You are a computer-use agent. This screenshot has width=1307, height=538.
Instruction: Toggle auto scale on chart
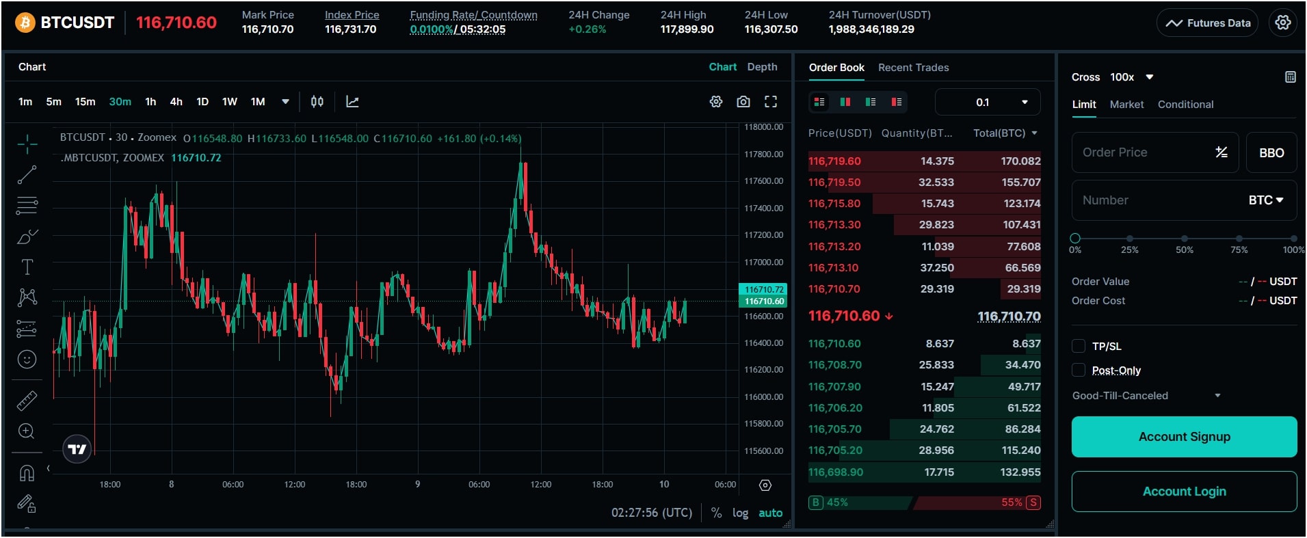point(770,513)
